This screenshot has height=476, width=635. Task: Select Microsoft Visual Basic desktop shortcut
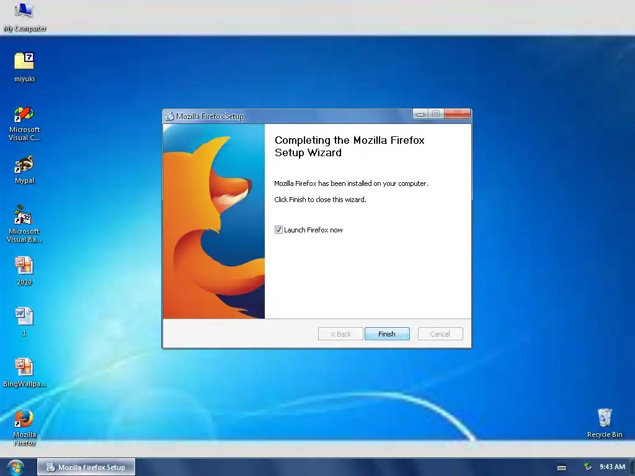[x=24, y=224]
